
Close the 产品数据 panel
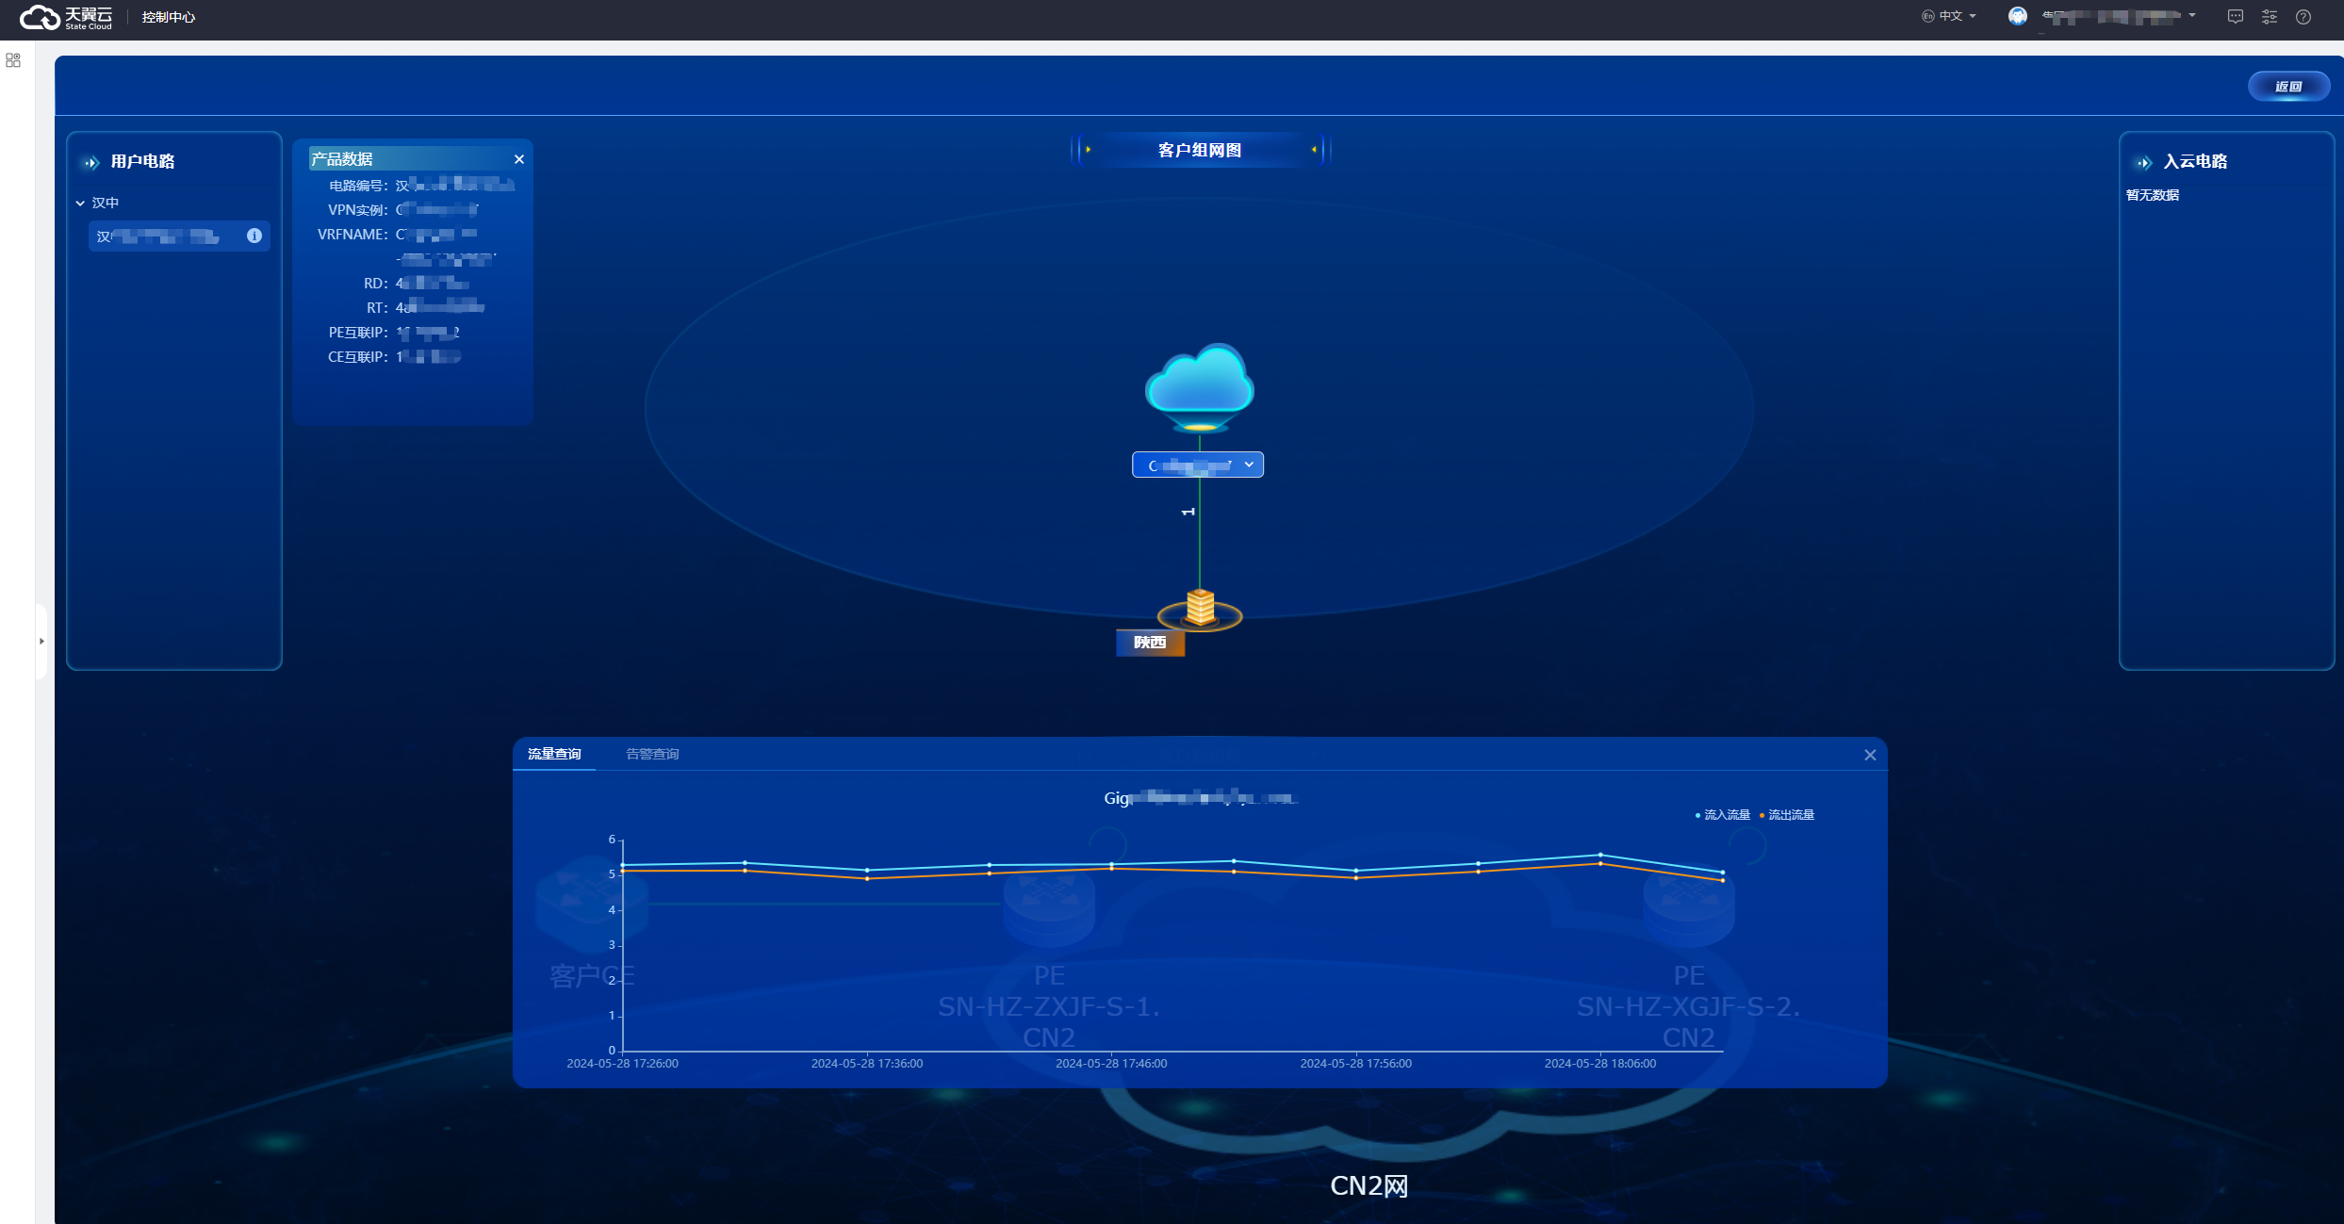point(519,159)
